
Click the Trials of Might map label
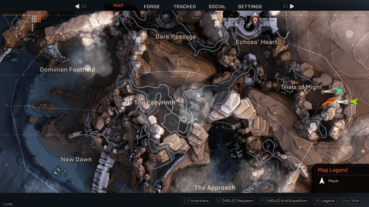(301, 87)
